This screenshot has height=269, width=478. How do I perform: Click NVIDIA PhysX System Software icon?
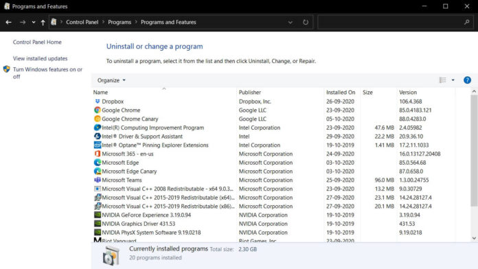click(98, 233)
